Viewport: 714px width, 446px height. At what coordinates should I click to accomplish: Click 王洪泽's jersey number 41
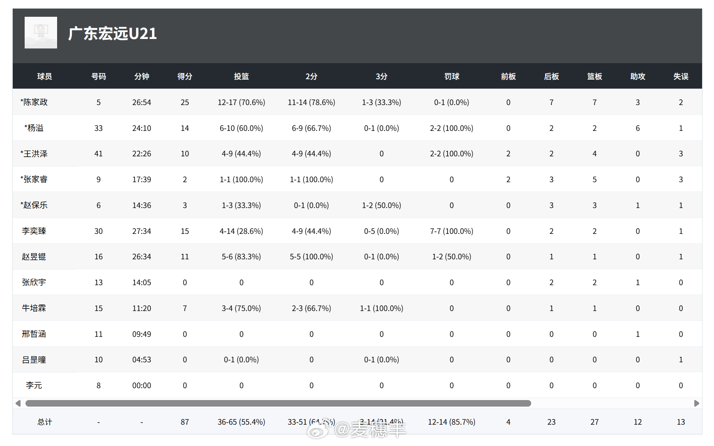pyautogui.click(x=99, y=154)
